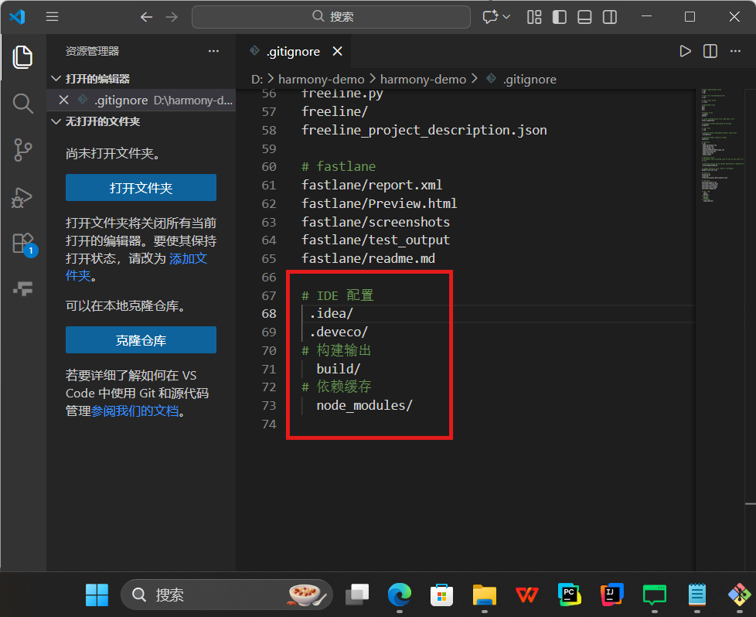Open Task View on the taskbar

click(357, 595)
